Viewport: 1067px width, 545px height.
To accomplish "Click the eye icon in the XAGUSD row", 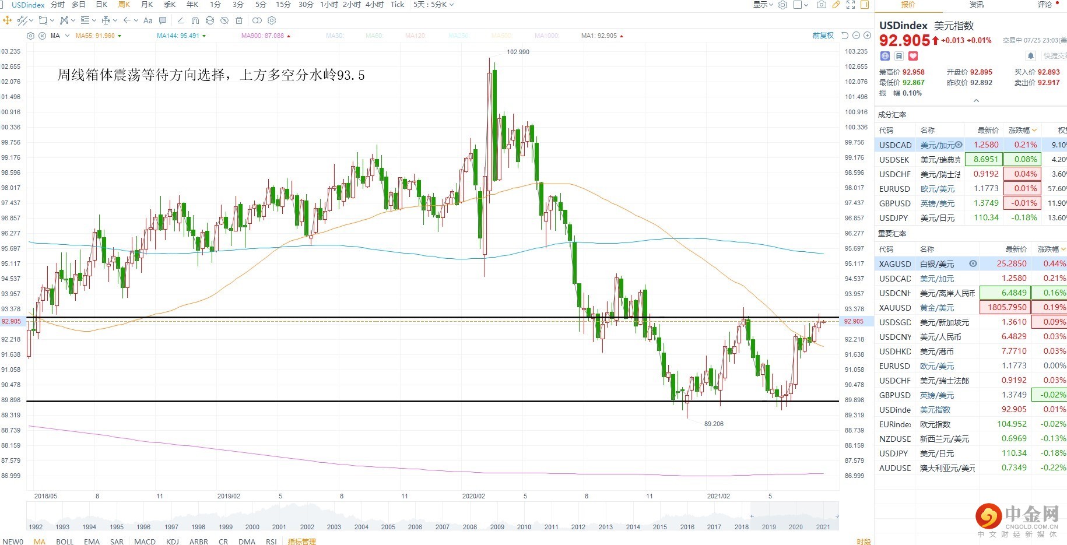I will [973, 263].
